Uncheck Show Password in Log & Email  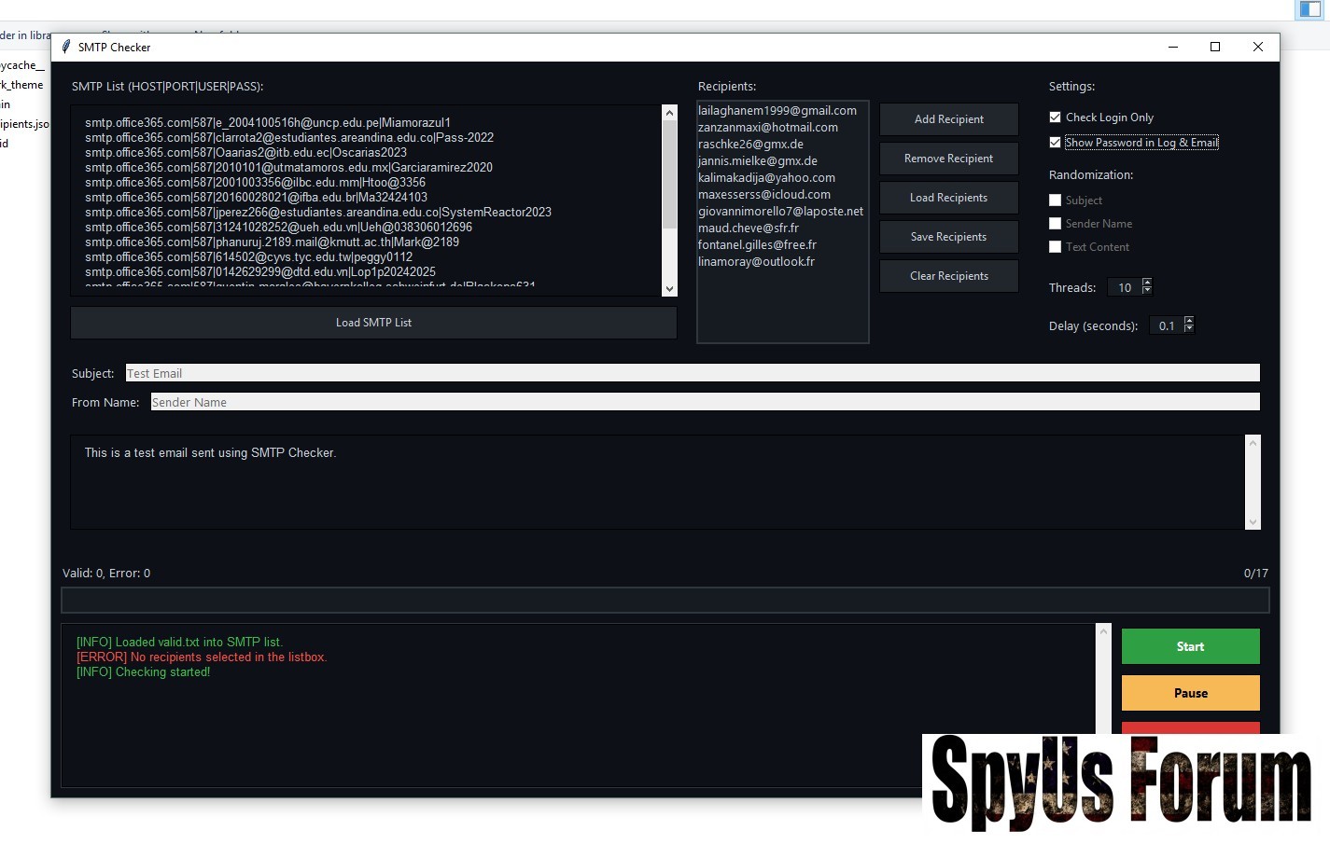pos(1056,143)
